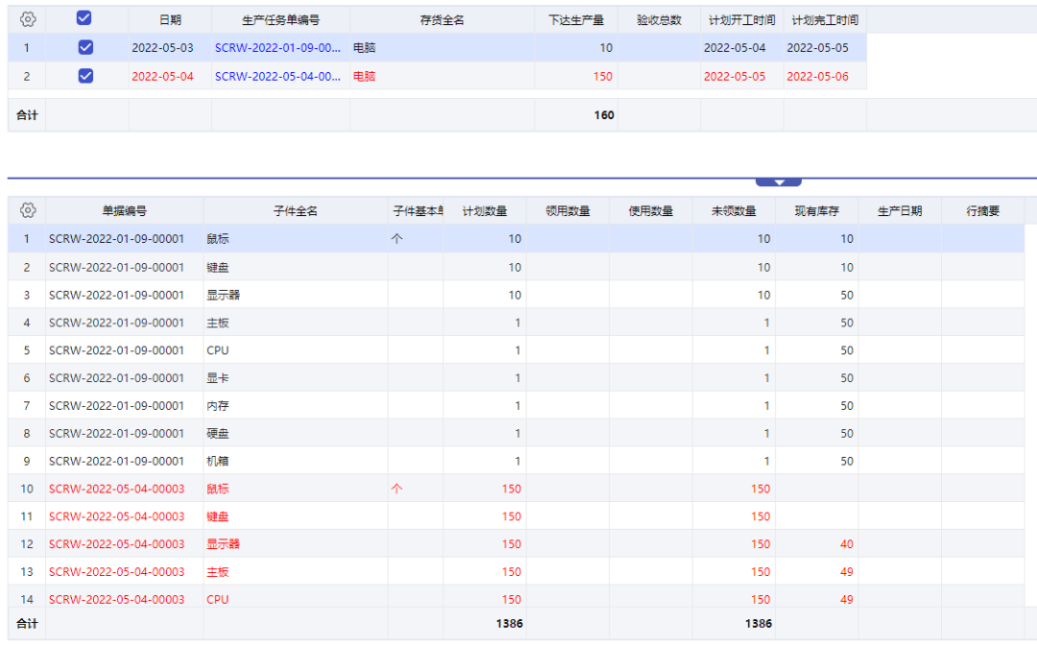This screenshot has height=646, width=1037.
Task: Collapse panel using the splitter arrow handle
Action: click(x=779, y=181)
